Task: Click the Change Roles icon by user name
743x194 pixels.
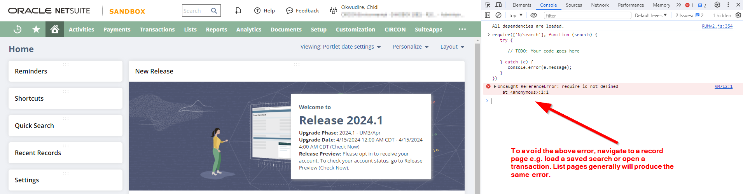Action: tap(333, 10)
